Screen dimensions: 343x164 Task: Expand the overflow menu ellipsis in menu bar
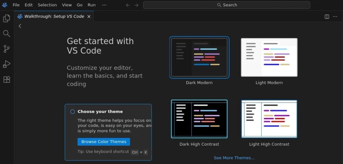pos(104,5)
